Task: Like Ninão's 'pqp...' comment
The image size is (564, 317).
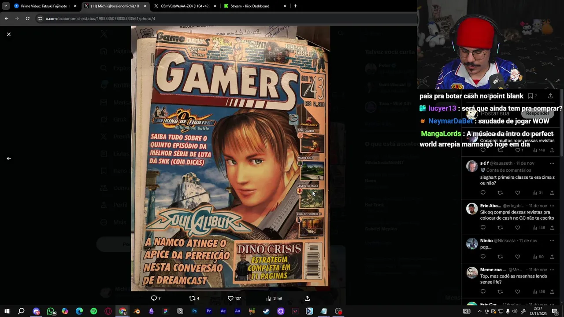Action: pyautogui.click(x=518, y=257)
